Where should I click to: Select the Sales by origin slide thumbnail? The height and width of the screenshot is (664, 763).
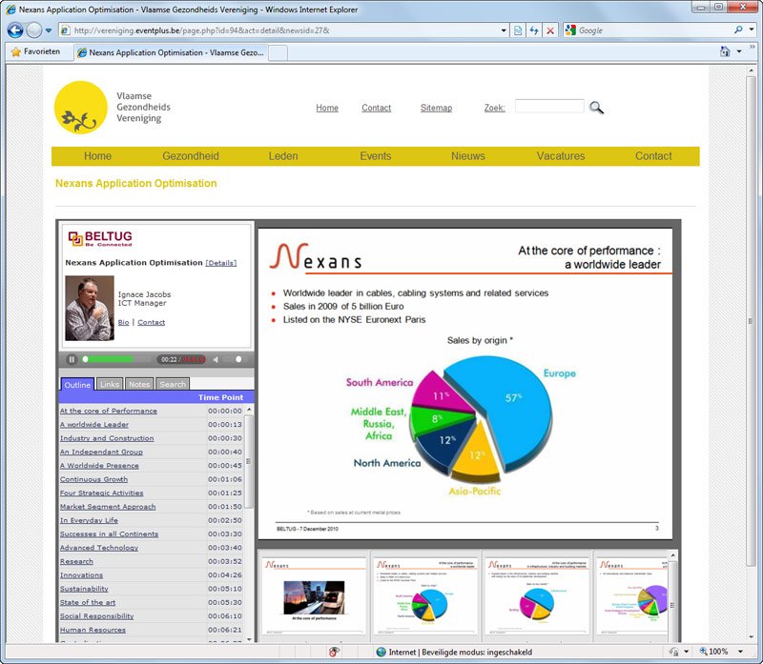425,596
